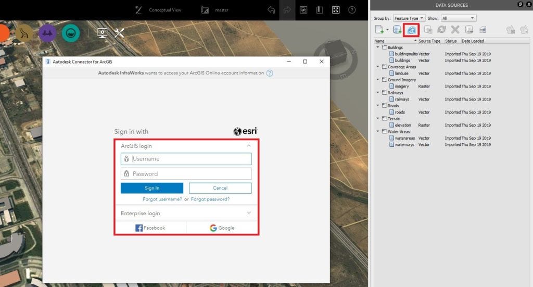This screenshot has width=533, height=287.
Task: Click the orange circle icon at left edge
Action: pyautogui.click(x=4, y=33)
